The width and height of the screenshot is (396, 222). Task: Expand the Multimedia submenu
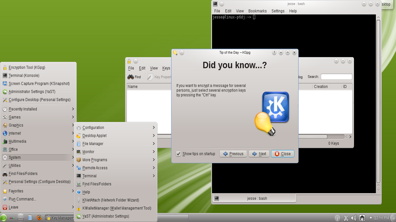click(x=39, y=141)
